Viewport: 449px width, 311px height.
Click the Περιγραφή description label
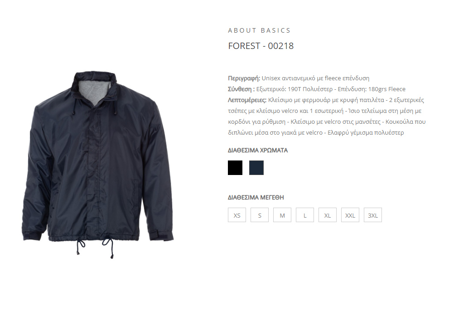(244, 78)
